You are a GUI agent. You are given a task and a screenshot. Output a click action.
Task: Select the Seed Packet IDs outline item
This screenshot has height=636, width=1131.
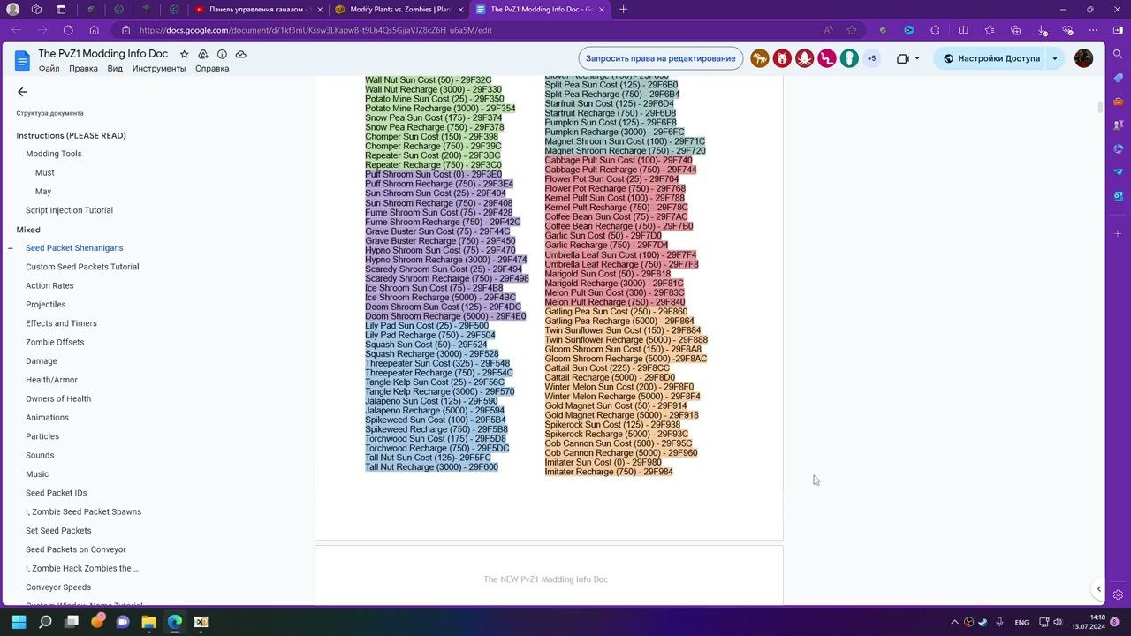(x=57, y=493)
